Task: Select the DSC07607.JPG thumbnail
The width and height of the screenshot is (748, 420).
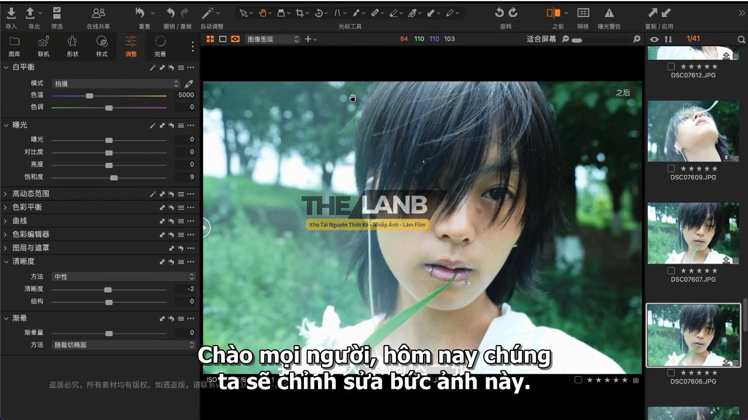Action: click(693, 233)
